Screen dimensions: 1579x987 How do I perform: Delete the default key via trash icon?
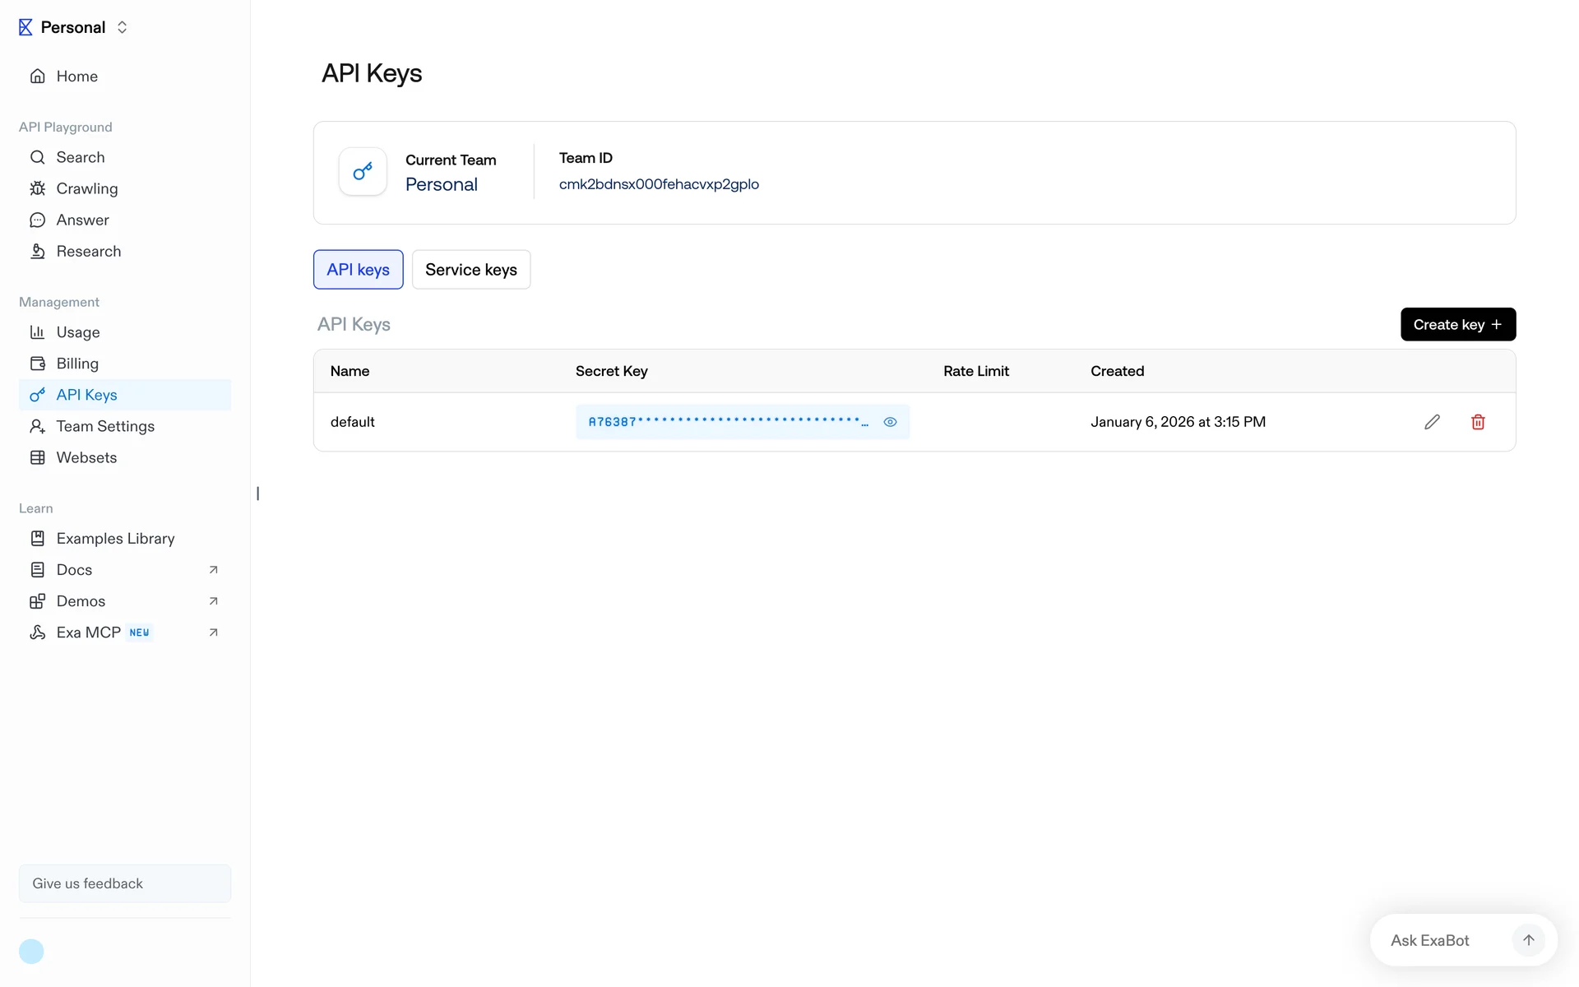point(1478,422)
